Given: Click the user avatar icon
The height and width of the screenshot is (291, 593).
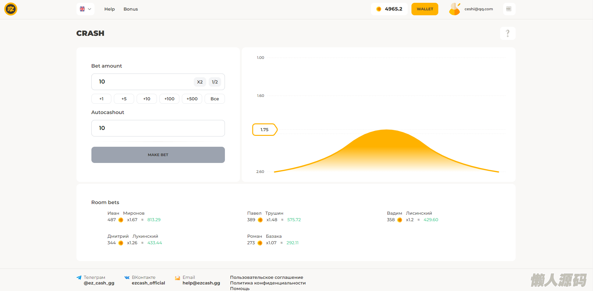Looking at the screenshot, I should pyautogui.click(x=454, y=9).
